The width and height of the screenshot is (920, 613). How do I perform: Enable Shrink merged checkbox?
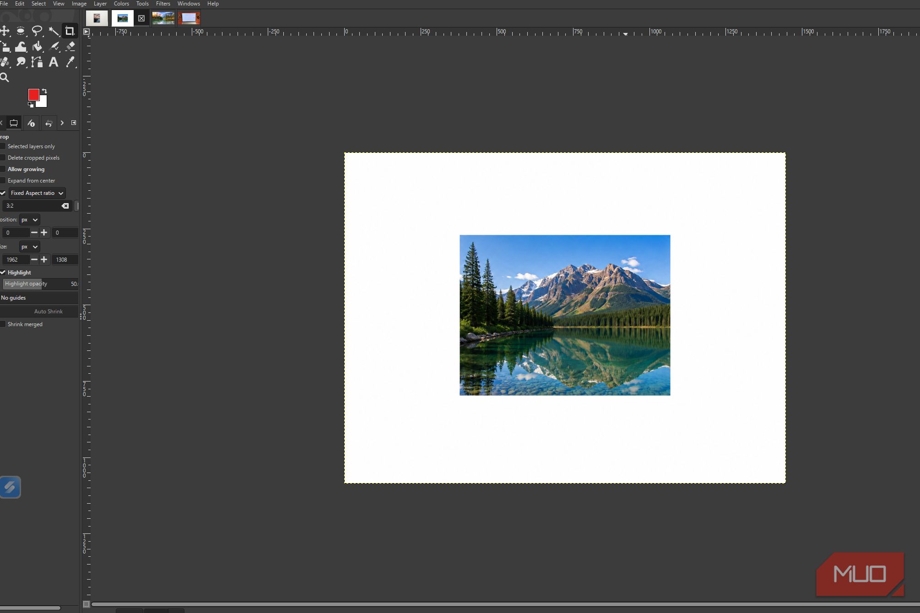tap(3, 324)
